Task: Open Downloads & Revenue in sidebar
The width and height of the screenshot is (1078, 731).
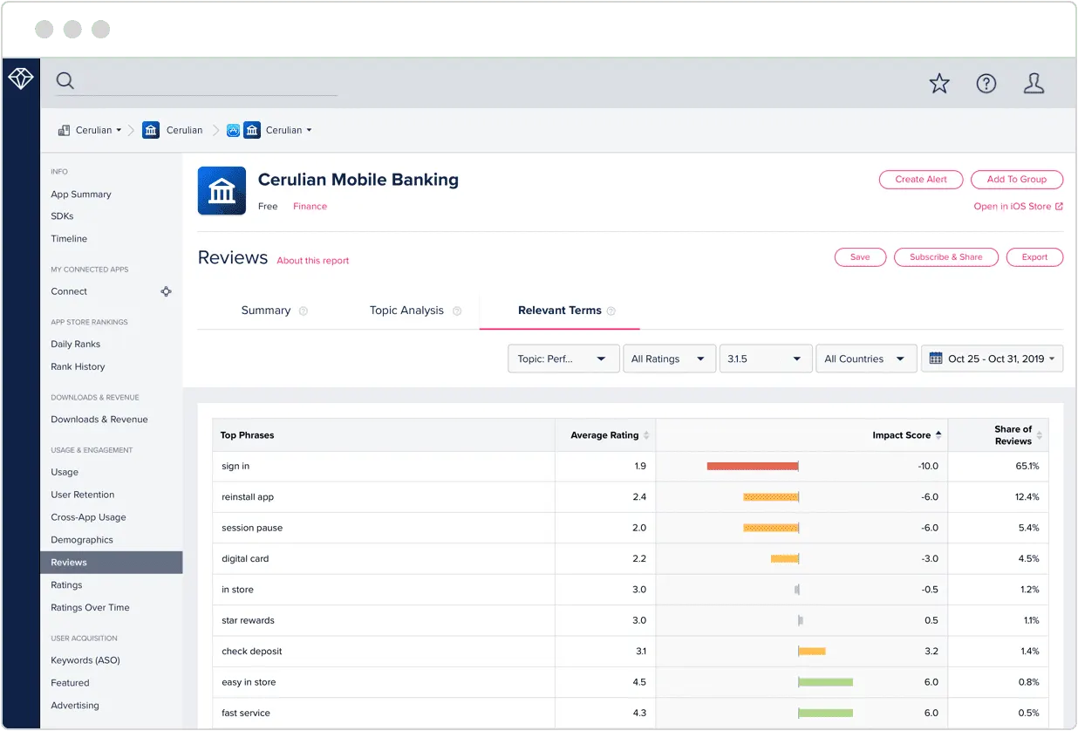Action: 99,420
